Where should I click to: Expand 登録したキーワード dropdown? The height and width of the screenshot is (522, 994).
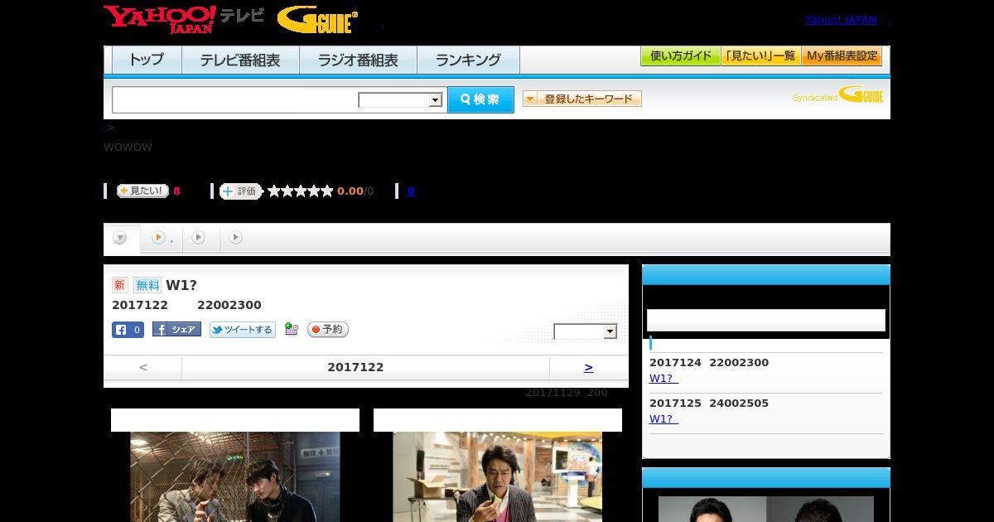click(582, 99)
